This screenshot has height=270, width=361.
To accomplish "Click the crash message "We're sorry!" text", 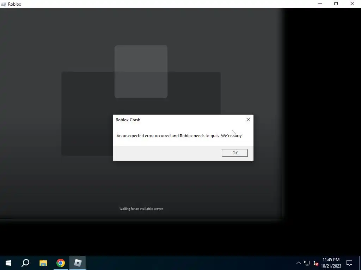I will tap(232, 136).
